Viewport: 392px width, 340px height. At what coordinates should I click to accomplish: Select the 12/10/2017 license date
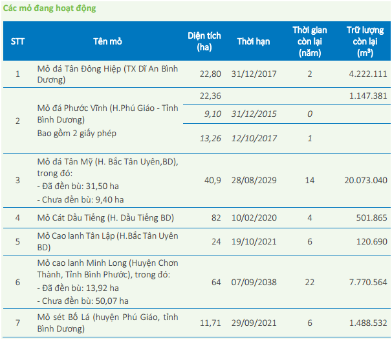(252, 138)
